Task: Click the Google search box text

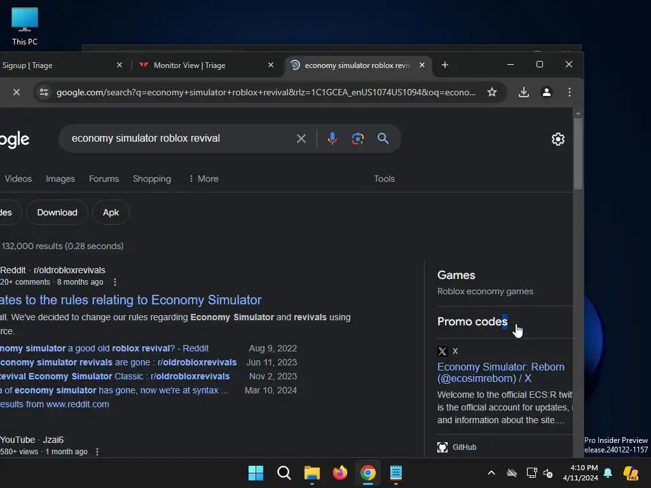Action: point(146,138)
